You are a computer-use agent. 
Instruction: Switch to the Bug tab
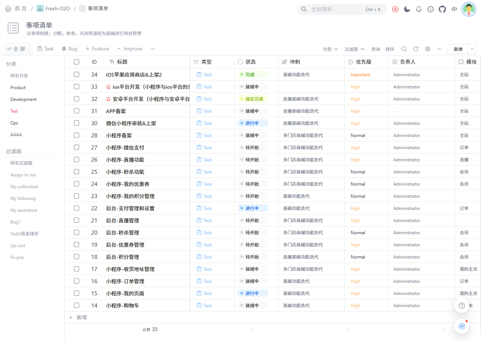click(69, 48)
